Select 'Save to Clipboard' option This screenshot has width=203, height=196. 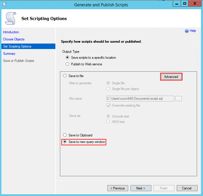tap(65, 135)
